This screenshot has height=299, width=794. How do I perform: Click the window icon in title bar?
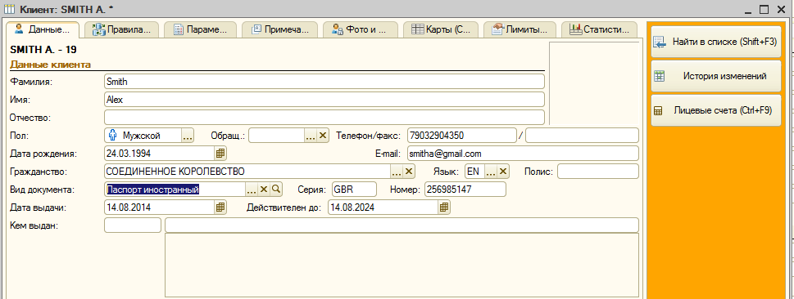click(9, 9)
